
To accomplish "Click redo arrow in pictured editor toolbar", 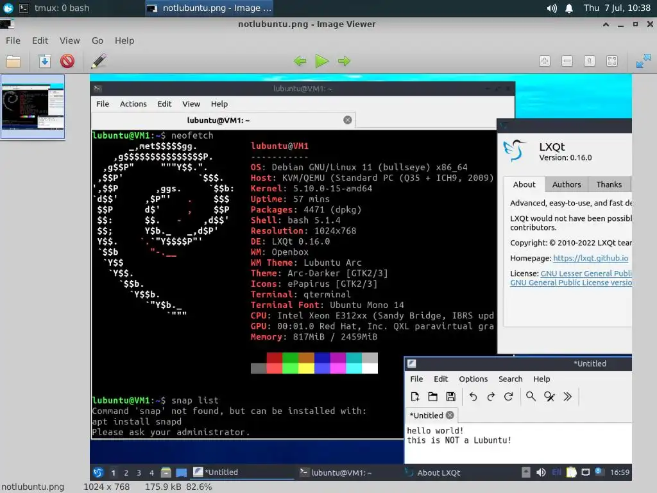I will pos(491,397).
